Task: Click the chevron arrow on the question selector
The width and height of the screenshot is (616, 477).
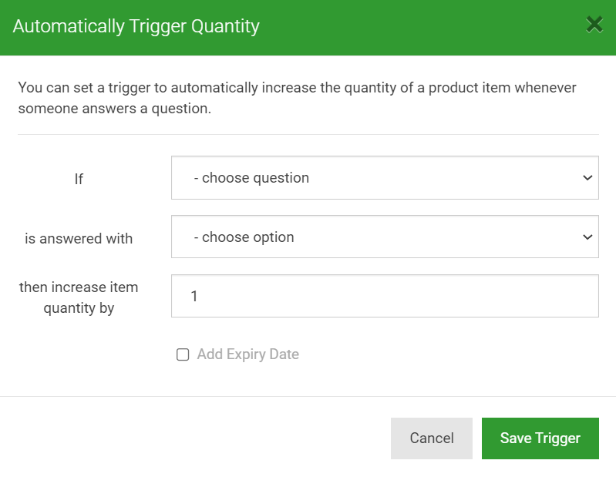Action: pyautogui.click(x=587, y=178)
